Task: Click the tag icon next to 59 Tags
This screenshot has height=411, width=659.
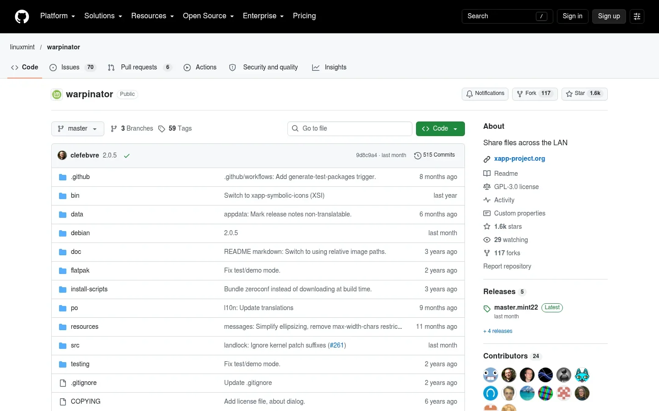Action: [x=162, y=129]
